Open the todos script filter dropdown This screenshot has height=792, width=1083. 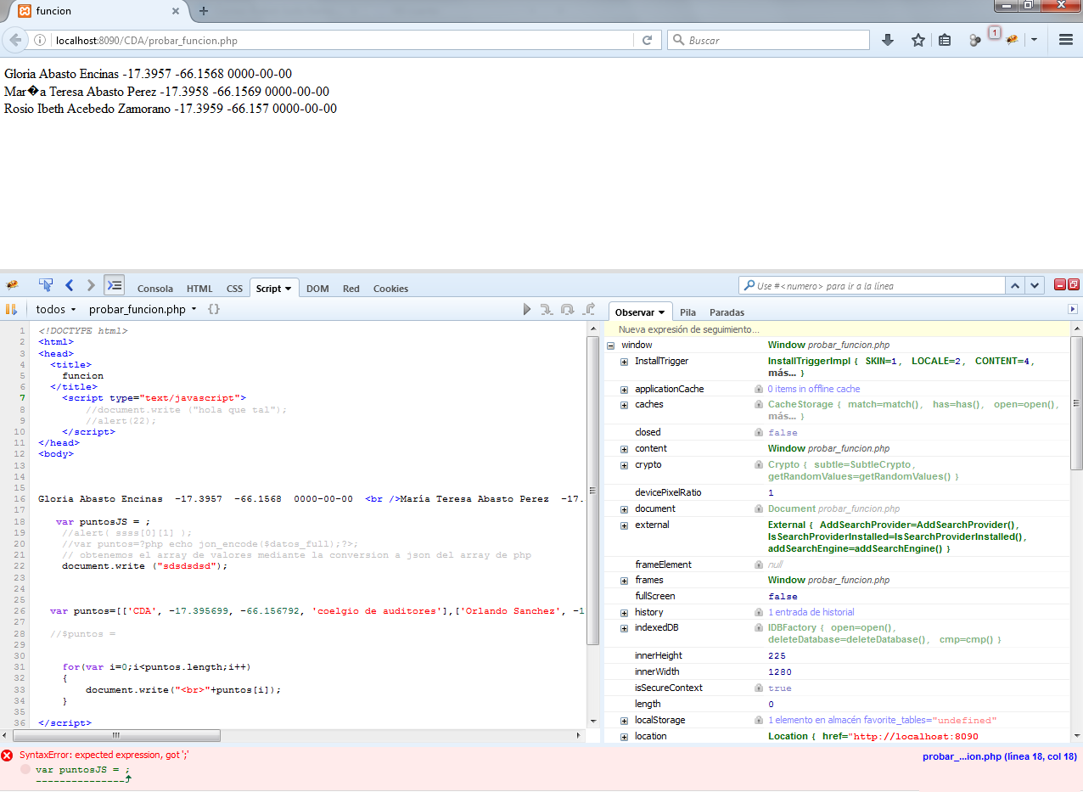tap(56, 310)
